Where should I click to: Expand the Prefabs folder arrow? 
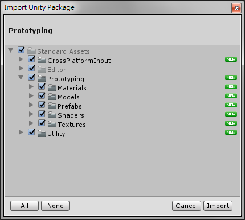(31, 105)
